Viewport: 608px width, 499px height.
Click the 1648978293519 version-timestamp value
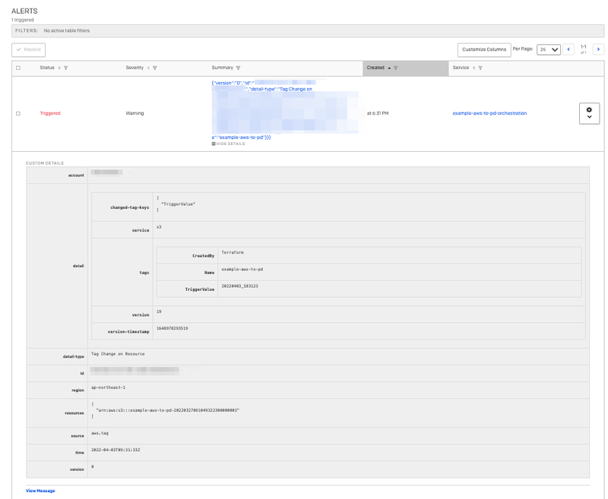173,328
